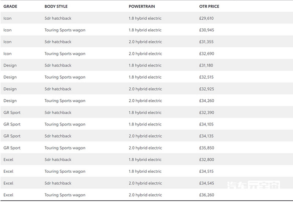Viewport: 293px width, 202px height.
Task: Click the £30,945 price in the table
Action: (204, 30)
